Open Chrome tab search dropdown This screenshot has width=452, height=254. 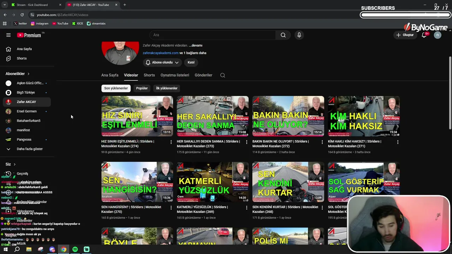(x=5, y=5)
